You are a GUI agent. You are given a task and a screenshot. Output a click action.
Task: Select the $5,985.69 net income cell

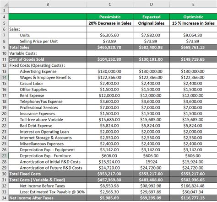click(110, 198)
